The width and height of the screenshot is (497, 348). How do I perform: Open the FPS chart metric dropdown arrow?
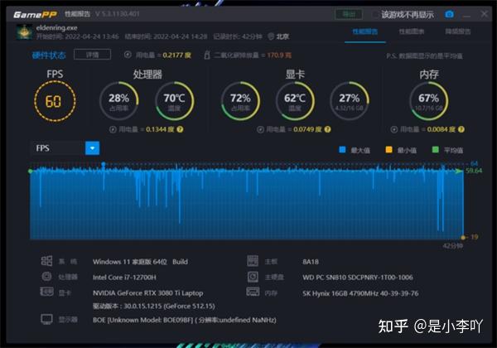point(92,148)
